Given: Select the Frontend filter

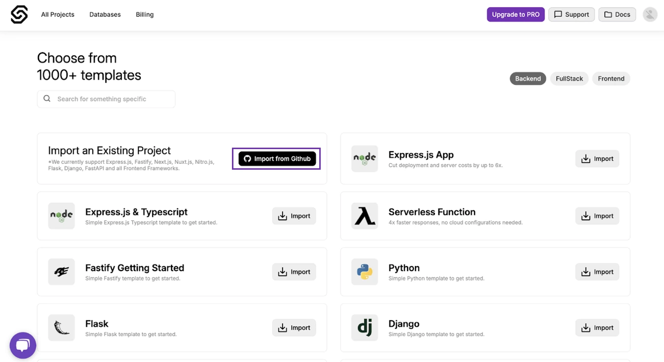Looking at the screenshot, I should (x=611, y=78).
